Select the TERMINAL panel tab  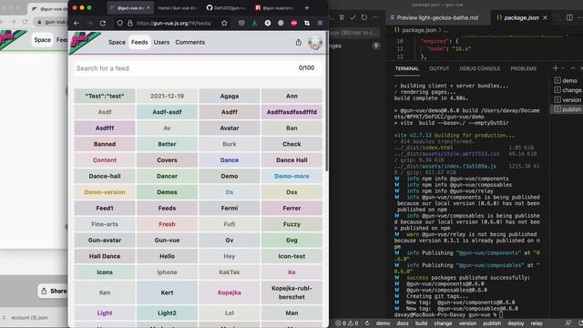(x=407, y=68)
